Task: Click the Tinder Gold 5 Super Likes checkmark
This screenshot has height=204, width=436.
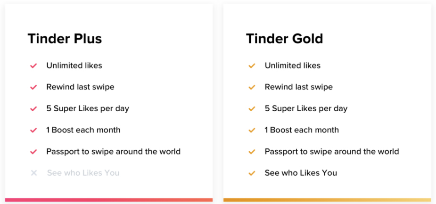Action: [x=252, y=109]
